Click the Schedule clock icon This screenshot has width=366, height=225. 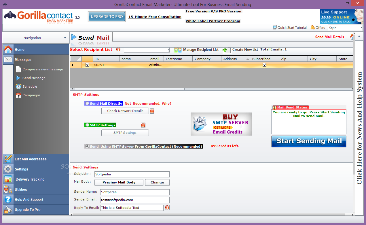18,87
